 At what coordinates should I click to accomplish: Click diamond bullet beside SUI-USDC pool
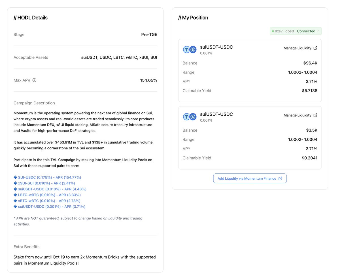15,177
